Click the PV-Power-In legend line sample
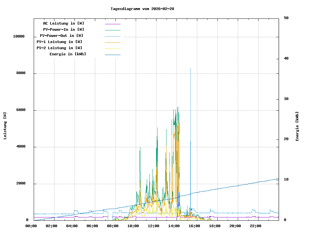 [x=112, y=30]
